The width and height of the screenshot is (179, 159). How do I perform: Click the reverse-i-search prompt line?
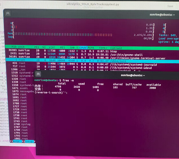point(51,93)
